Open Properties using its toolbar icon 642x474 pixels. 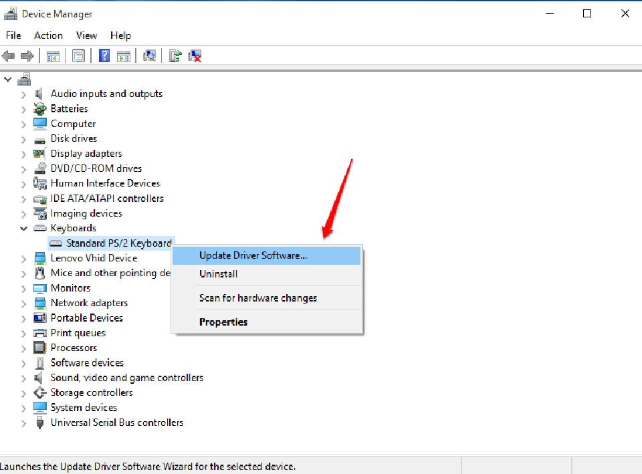(78, 55)
